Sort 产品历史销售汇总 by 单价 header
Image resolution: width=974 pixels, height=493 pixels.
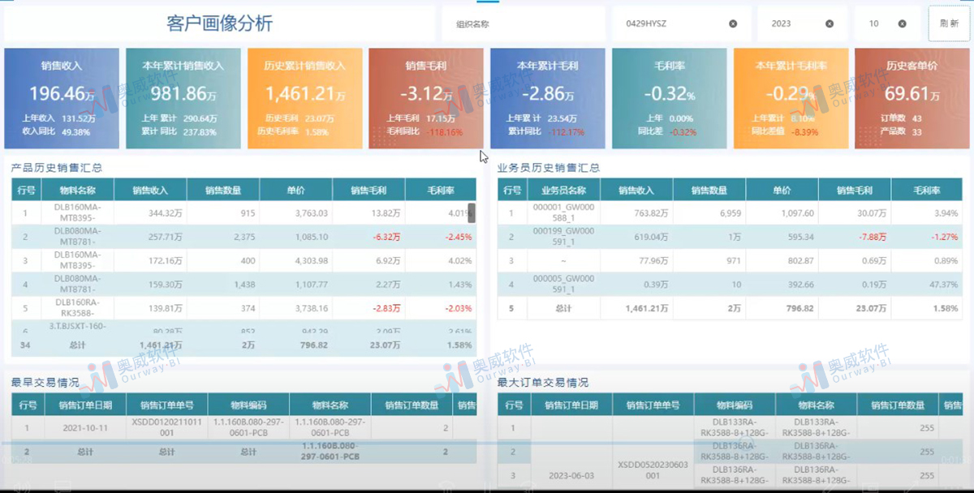tap(296, 191)
